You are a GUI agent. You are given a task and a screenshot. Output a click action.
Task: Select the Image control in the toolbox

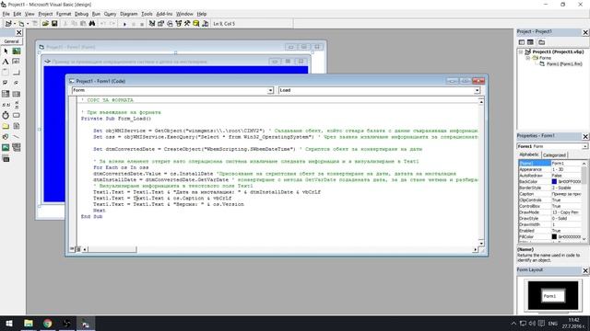(6, 147)
